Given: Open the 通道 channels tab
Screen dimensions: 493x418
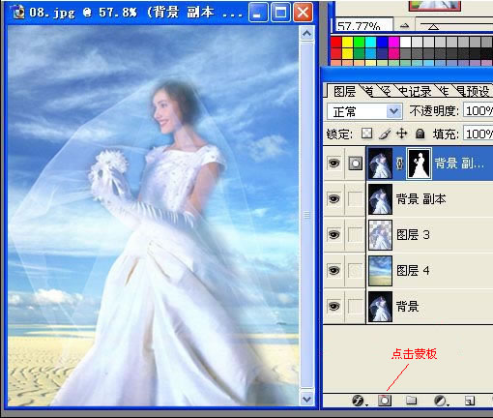Looking at the screenshot, I should tap(369, 91).
